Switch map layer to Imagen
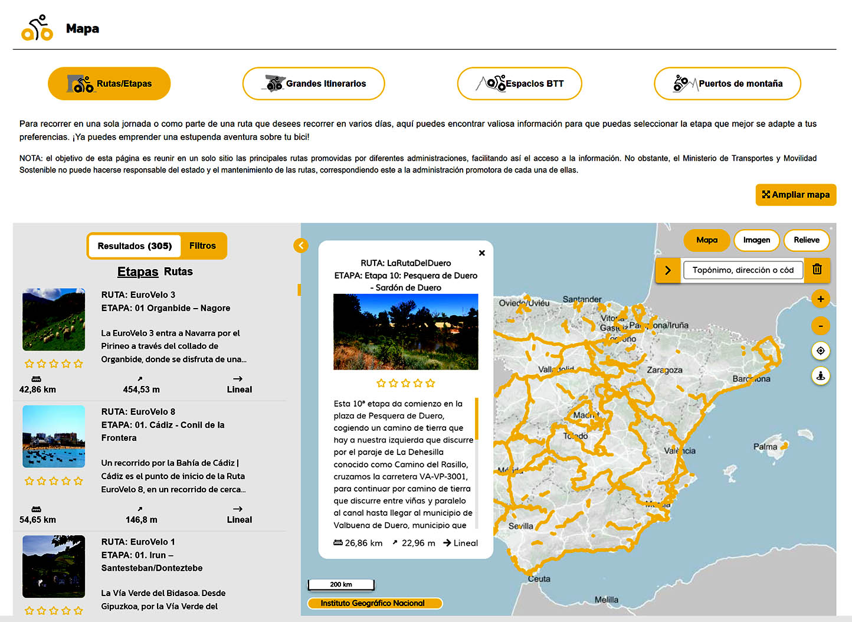The image size is (852, 622). click(756, 240)
